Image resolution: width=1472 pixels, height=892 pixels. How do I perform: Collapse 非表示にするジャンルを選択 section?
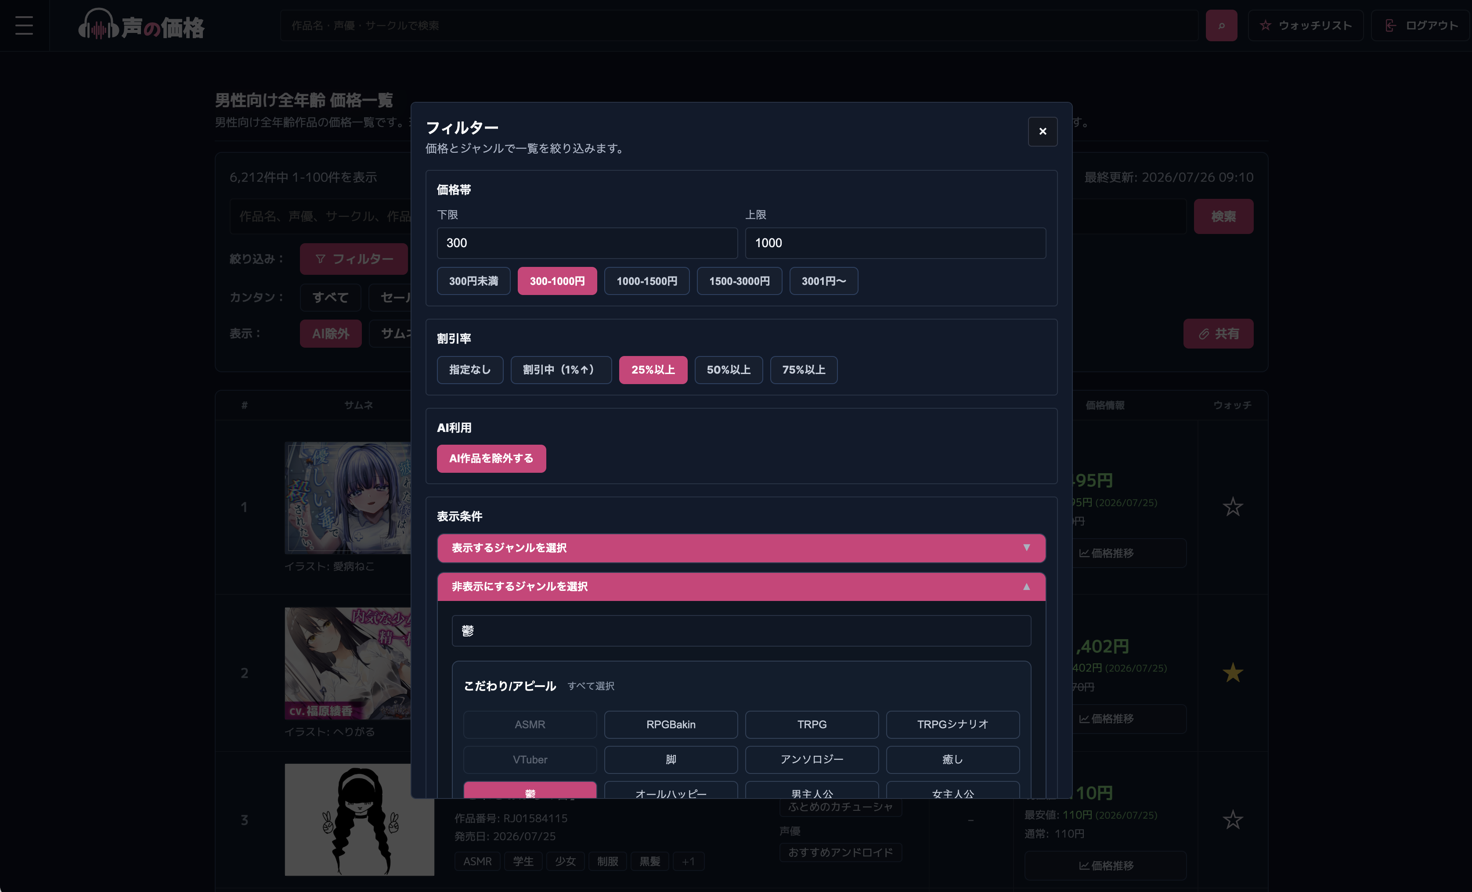click(x=741, y=586)
